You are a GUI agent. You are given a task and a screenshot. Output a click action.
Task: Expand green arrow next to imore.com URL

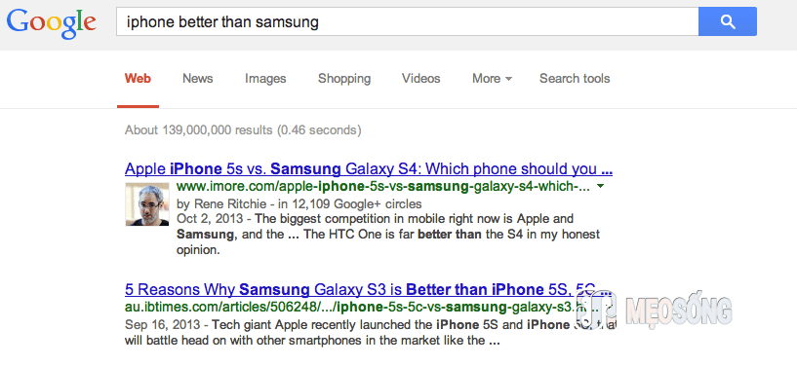tap(601, 187)
